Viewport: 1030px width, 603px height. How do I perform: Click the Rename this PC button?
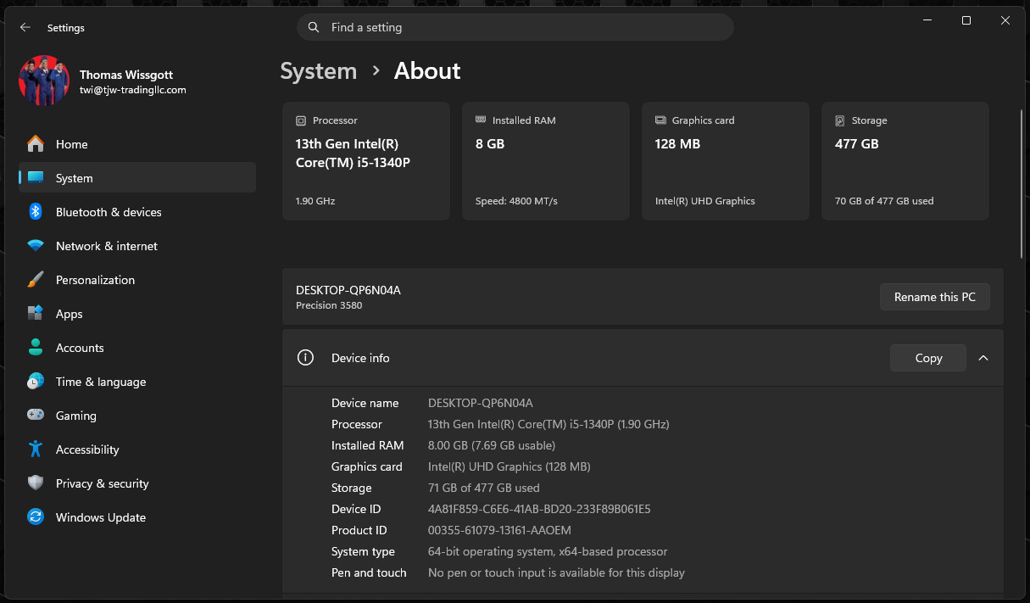coord(935,297)
